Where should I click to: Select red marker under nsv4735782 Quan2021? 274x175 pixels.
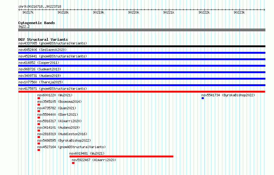(x=39, y=111)
